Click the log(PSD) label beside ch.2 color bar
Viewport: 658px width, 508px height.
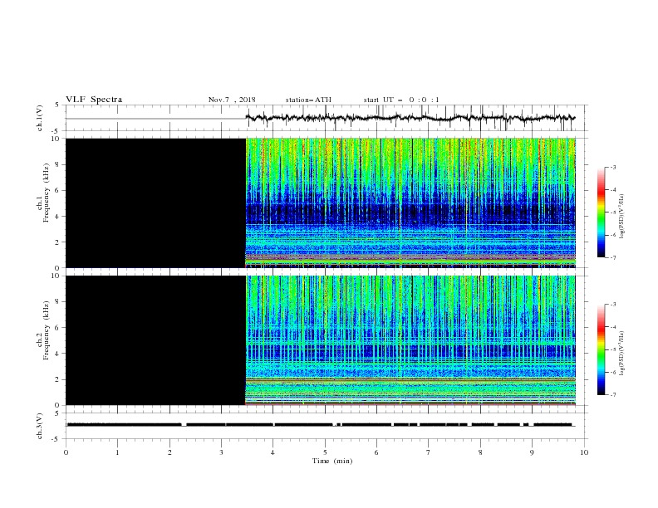pos(621,354)
